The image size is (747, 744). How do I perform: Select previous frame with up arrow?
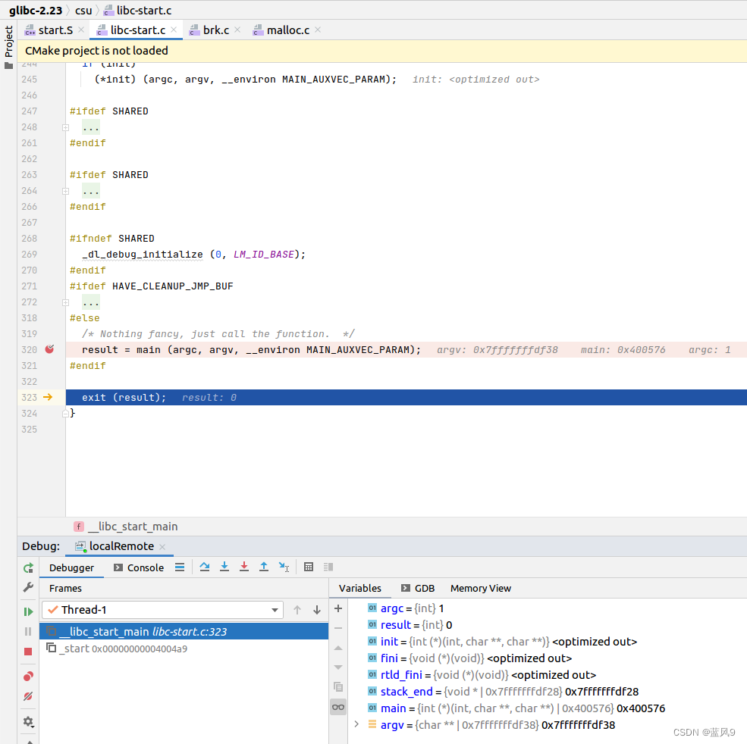point(297,610)
